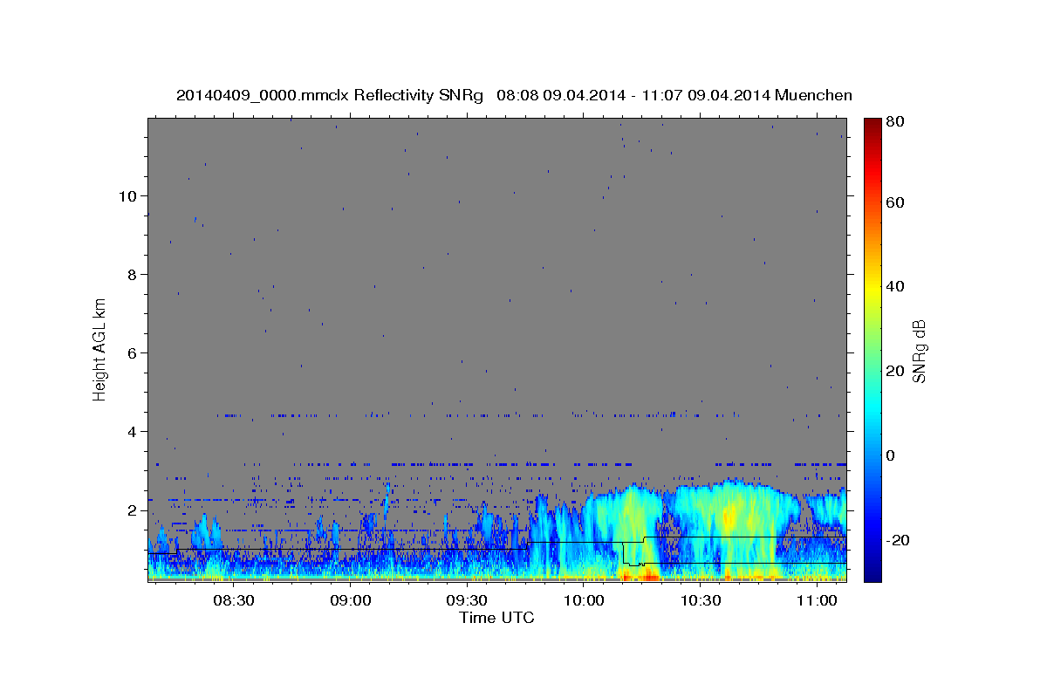Click the height tick label 8
Screen dimensions: 1047x698
132,274
